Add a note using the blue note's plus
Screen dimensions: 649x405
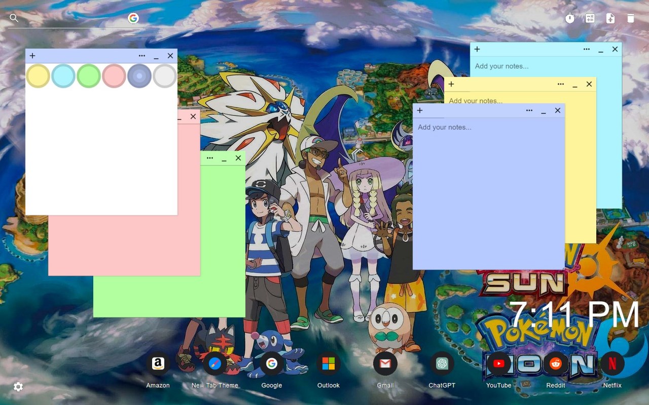point(420,110)
